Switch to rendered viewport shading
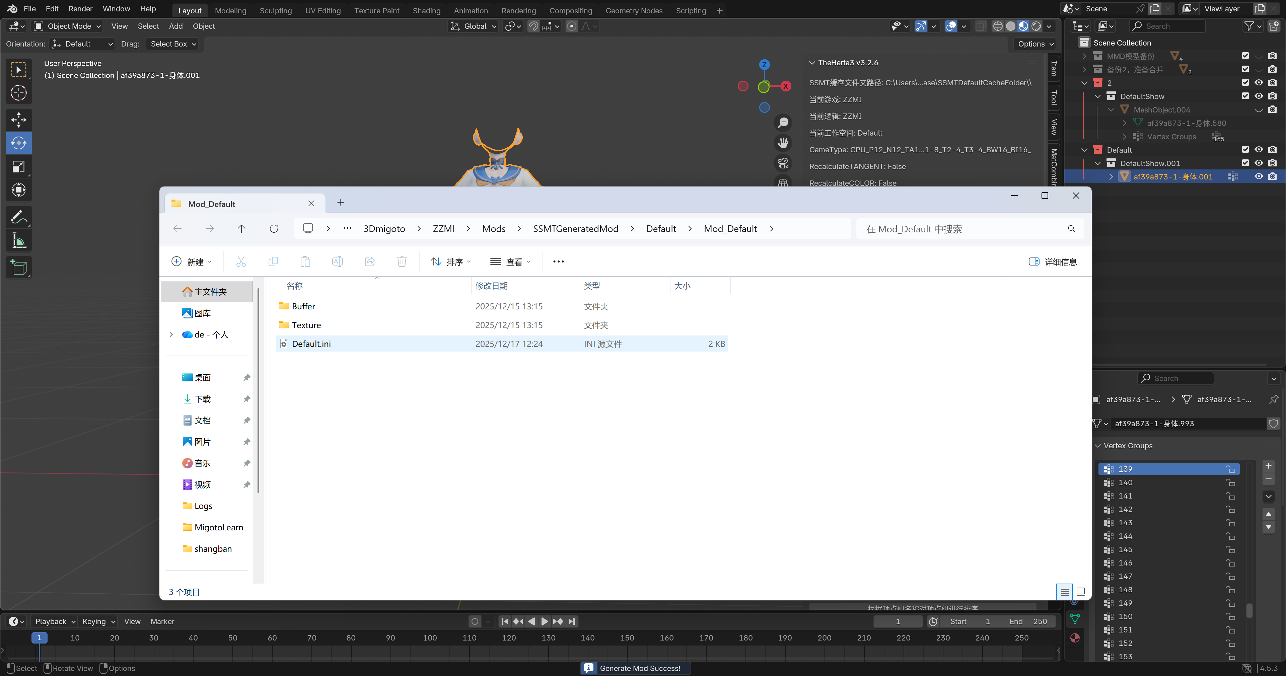 click(1037, 26)
